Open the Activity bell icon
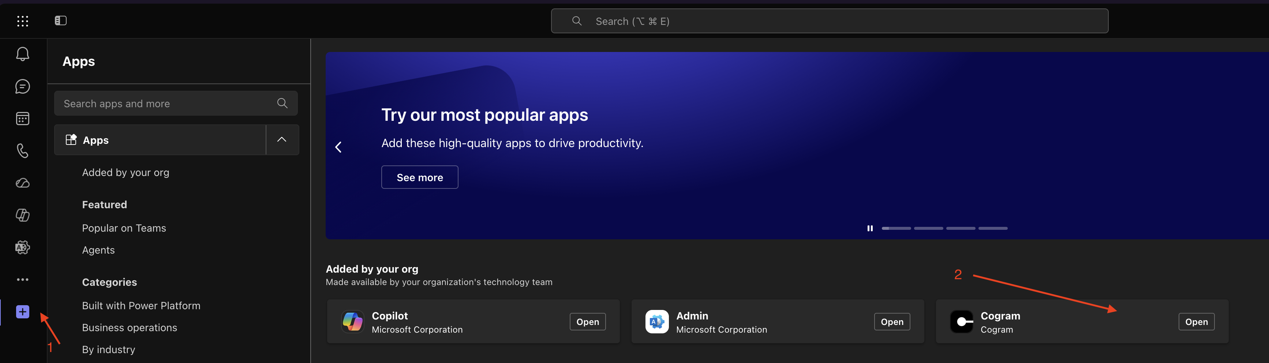Image resolution: width=1269 pixels, height=363 pixels. [x=23, y=54]
